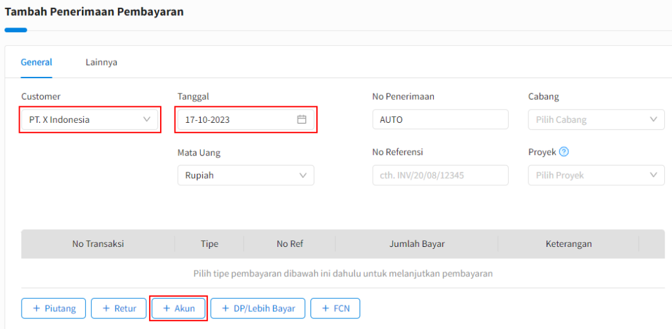Switch to the General tab
Viewport: 672px width, 329px height.
[37, 62]
